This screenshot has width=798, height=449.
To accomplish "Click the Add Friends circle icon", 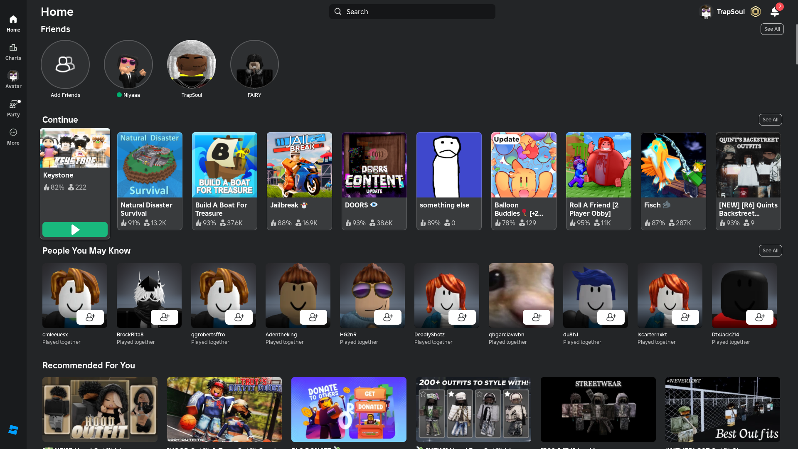I will pos(65,64).
